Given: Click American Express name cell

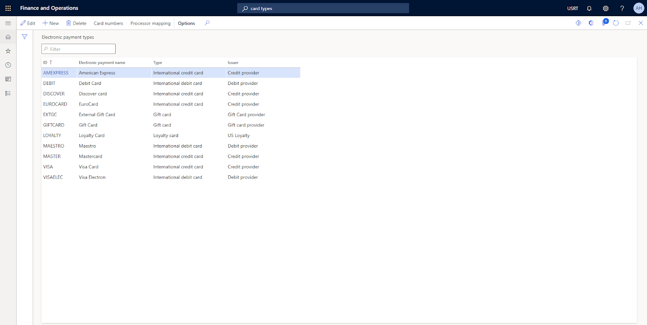Looking at the screenshot, I should (x=97, y=73).
